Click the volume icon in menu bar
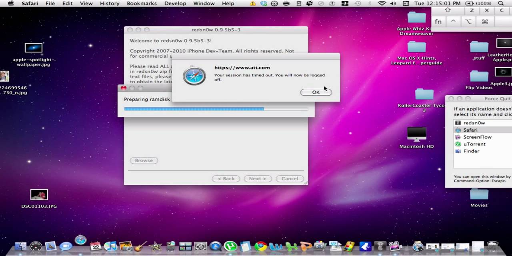This screenshot has height=256, width=512. coord(393,3)
